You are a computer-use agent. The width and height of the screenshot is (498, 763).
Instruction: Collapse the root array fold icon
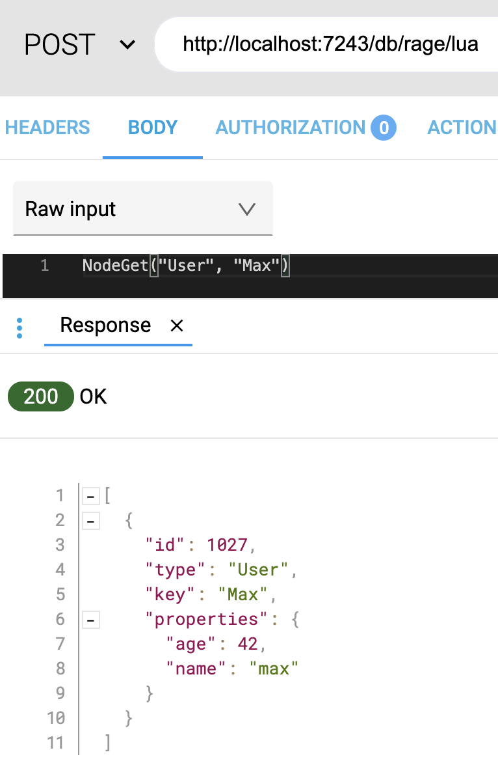point(91,496)
